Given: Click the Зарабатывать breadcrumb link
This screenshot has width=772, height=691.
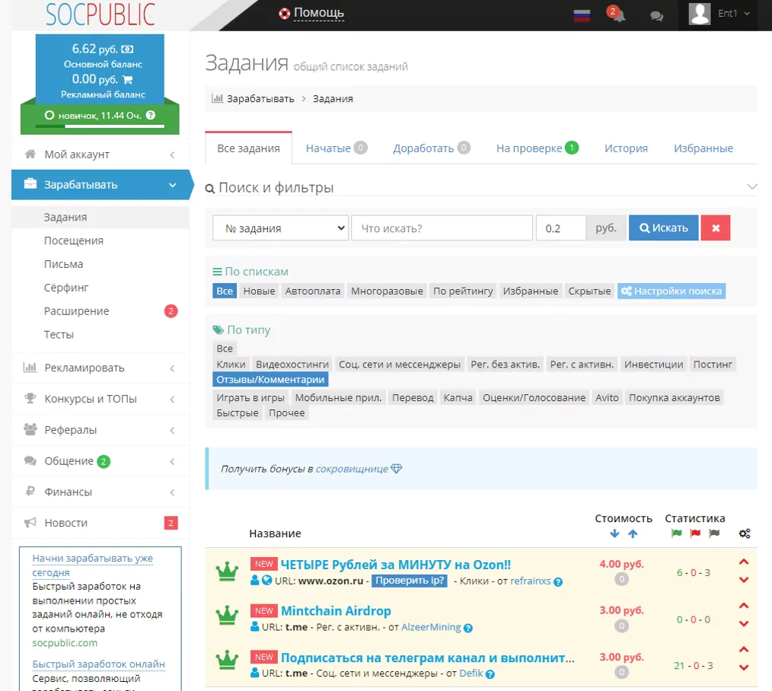Looking at the screenshot, I should 260,98.
